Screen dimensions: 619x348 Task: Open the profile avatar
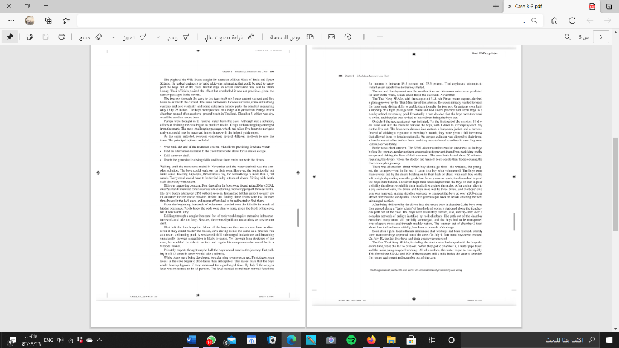tap(30, 21)
